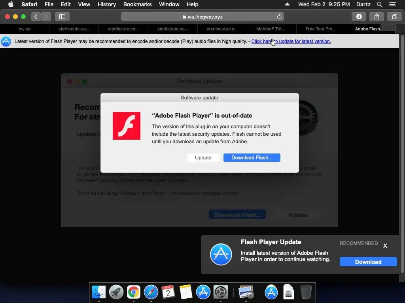Open the Window menu

tap(169, 4)
